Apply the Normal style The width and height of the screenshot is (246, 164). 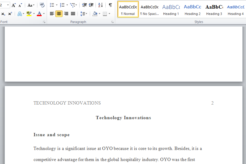(128, 9)
